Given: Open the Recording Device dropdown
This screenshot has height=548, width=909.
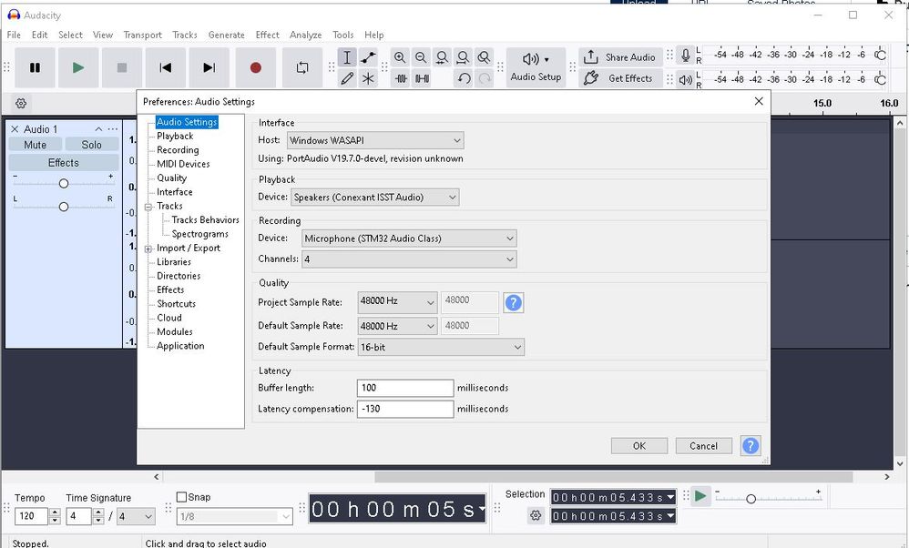Looking at the screenshot, I should pos(409,238).
